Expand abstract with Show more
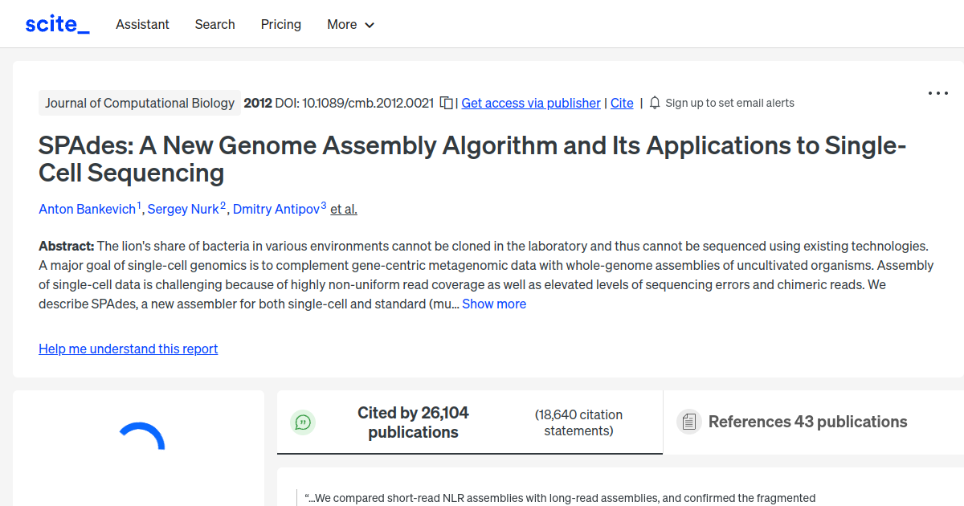Screen dimensions: 964x506 (494, 304)
